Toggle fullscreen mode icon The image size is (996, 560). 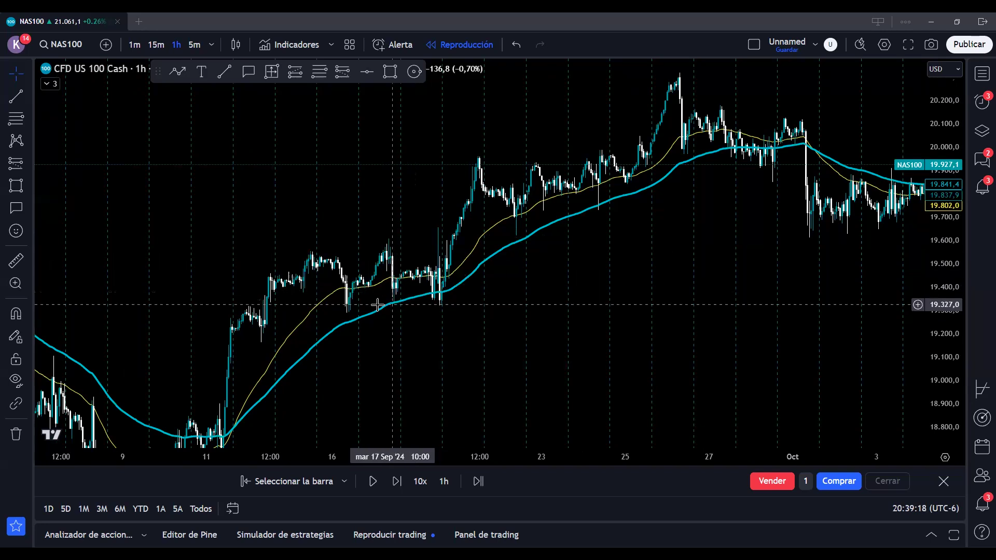[908, 45]
